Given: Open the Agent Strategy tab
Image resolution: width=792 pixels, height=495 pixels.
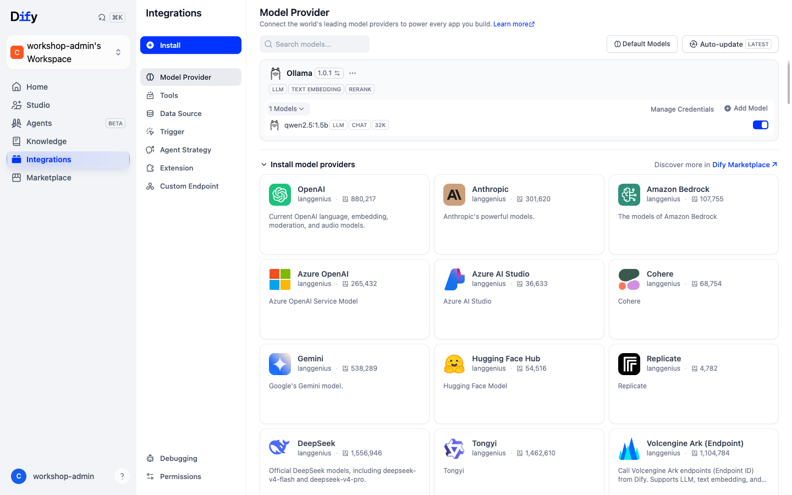Looking at the screenshot, I should 191,150.
